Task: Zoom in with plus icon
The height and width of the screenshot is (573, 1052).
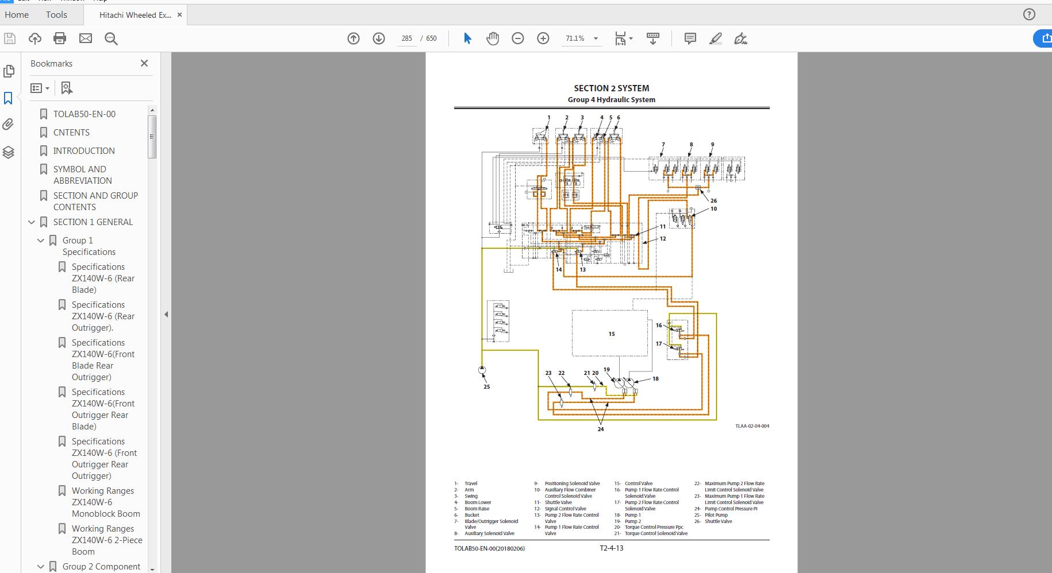Action: (x=543, y=38)
